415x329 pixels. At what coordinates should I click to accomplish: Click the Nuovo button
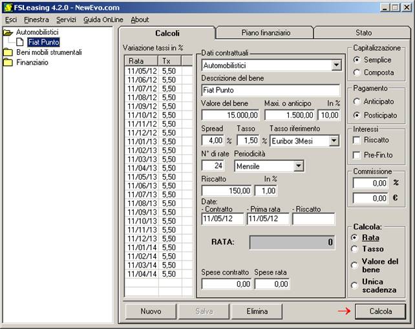151,312
